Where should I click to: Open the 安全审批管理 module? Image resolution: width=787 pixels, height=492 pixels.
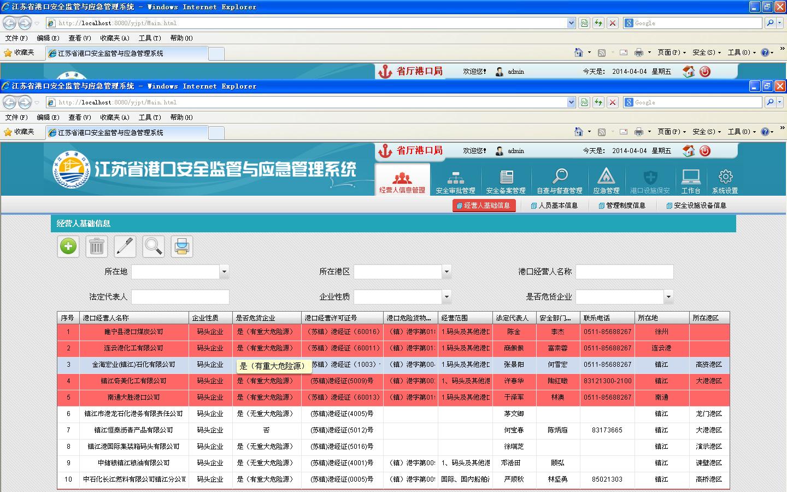click(x=455, y=181)
